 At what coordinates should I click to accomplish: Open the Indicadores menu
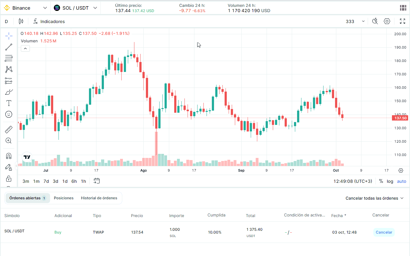(x=49, y=21)
